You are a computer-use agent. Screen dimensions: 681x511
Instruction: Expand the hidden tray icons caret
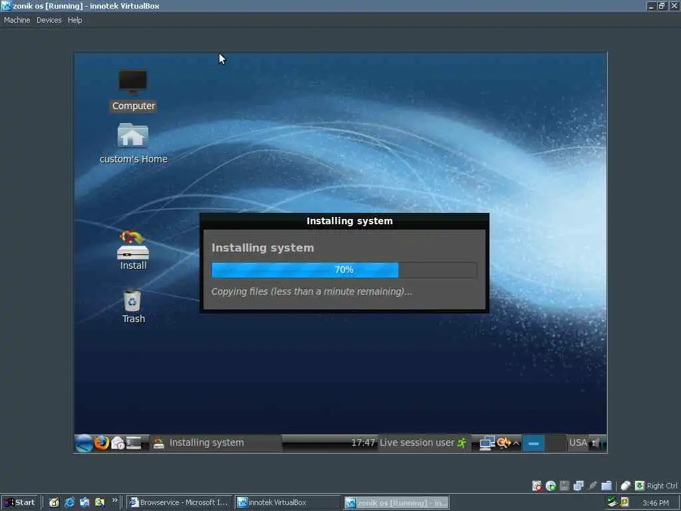pos(516,443)
